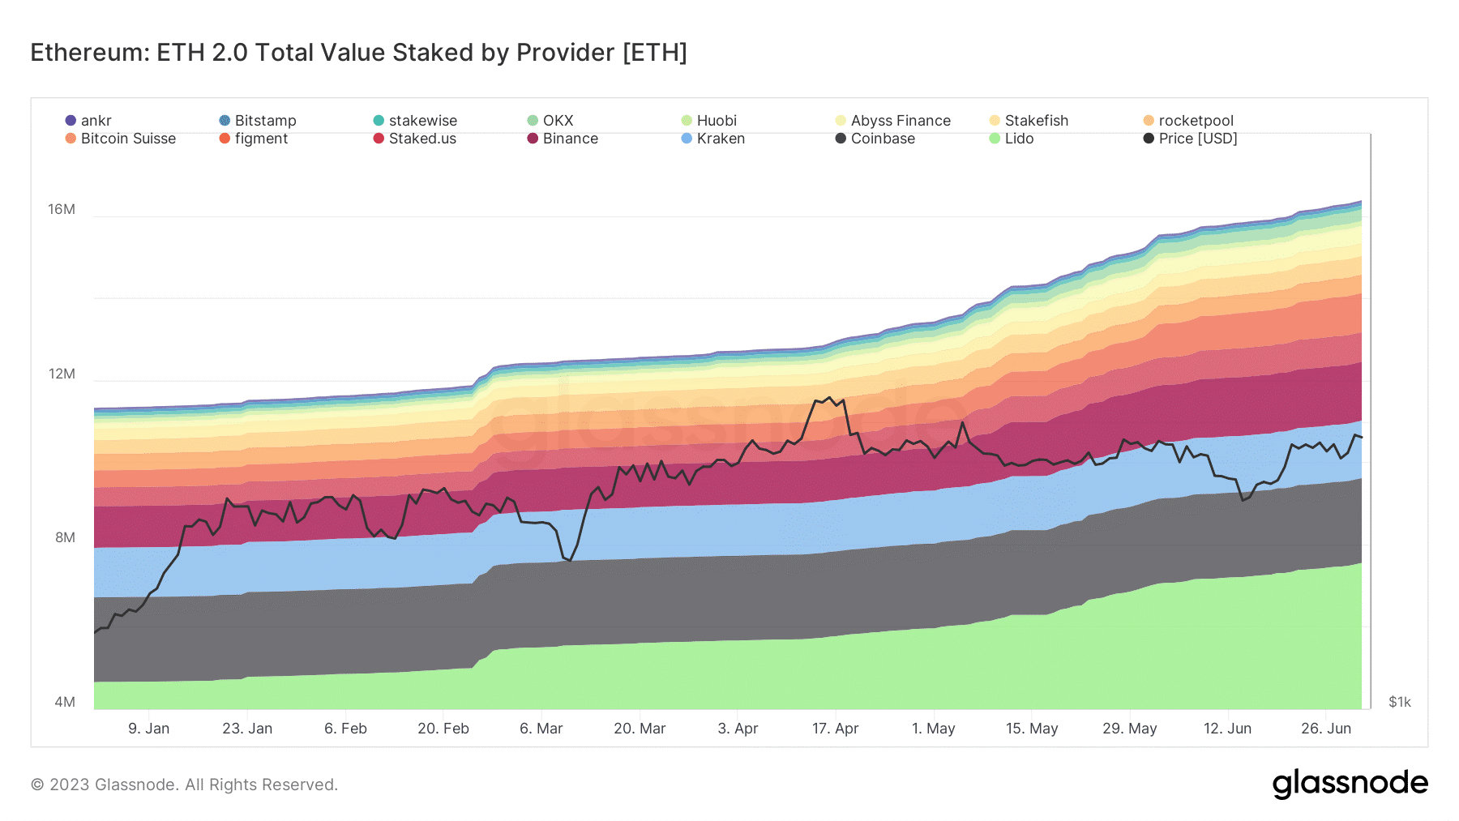Click the Lido legend color dot
This screenshot has height=821, width=1459.
pos(995,139)
